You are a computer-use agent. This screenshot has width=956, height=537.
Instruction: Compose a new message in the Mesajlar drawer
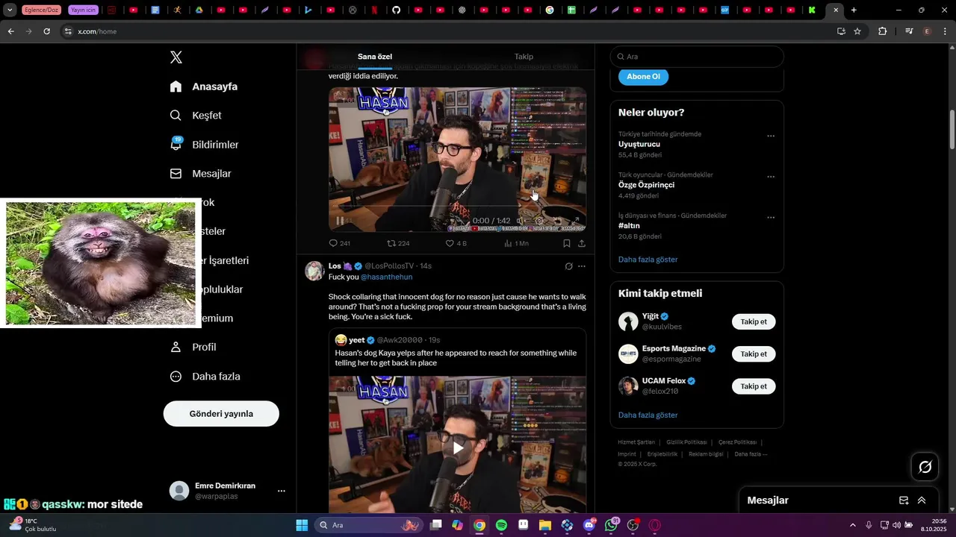coord(904,500)
